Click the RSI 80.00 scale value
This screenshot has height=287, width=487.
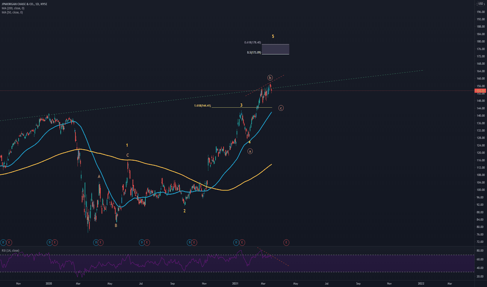click(x=481, y=250)
